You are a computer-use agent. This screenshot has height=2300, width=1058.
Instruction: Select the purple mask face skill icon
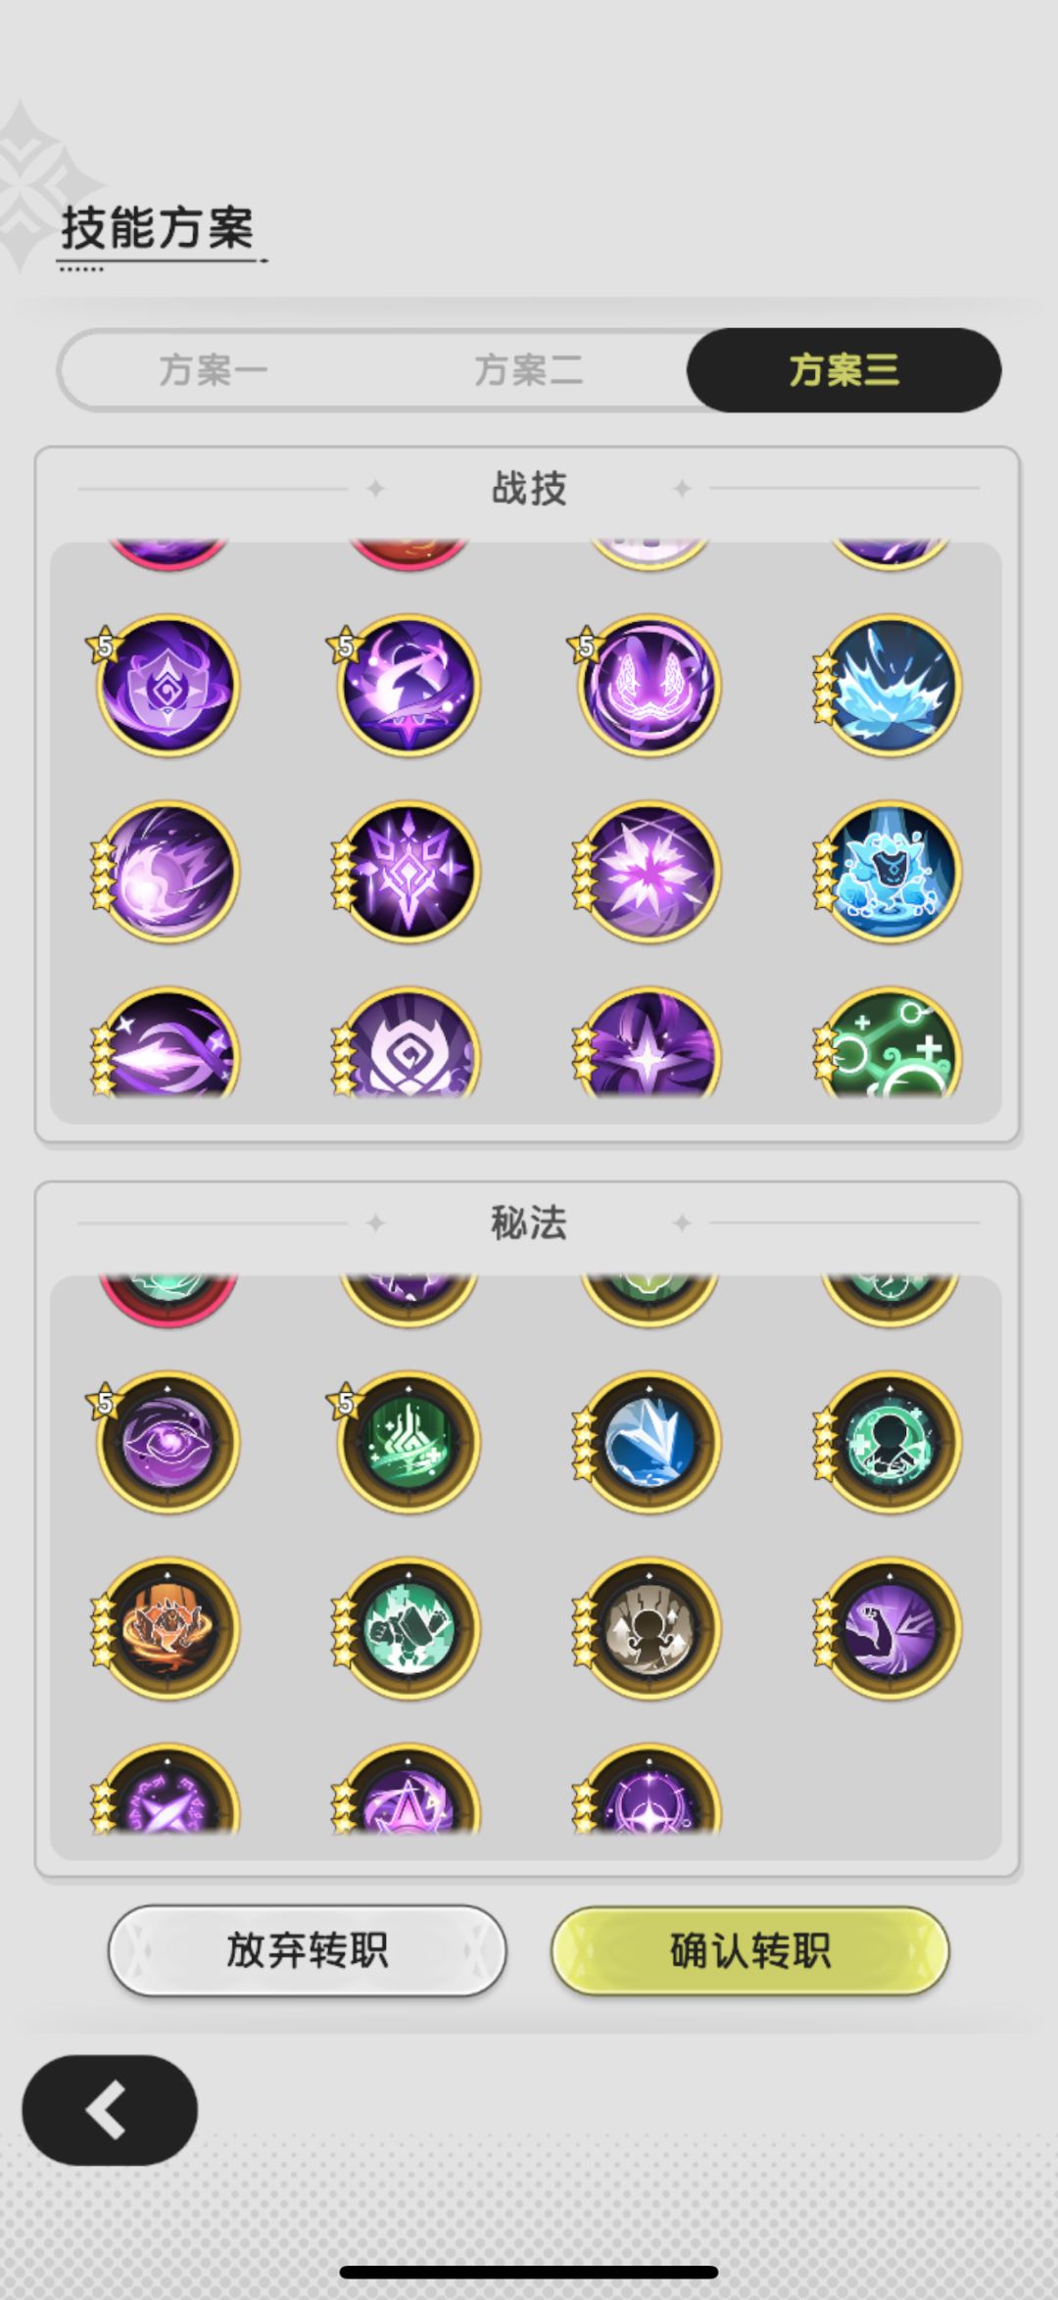pyautogui.click(x=649, y=685)
